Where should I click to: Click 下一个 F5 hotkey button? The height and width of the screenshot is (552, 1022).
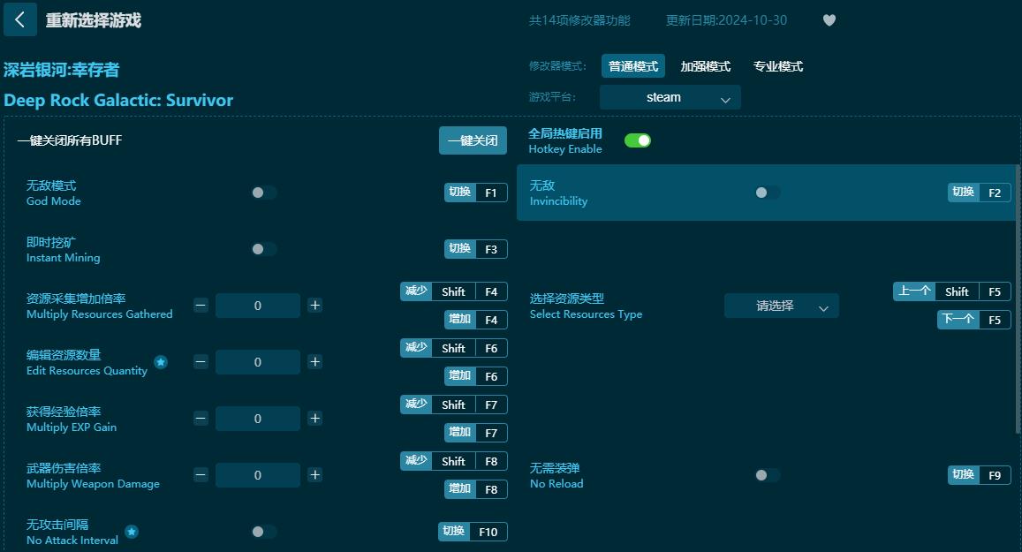pyautogui.click(x=973, y=320)
